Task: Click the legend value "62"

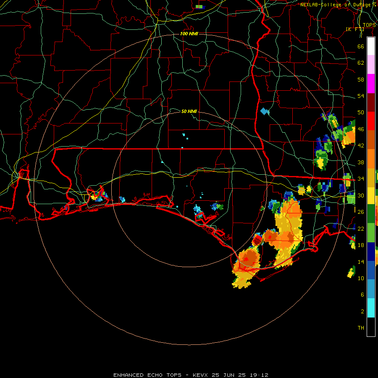Action: pyautogui.click(x=361, y=63)
